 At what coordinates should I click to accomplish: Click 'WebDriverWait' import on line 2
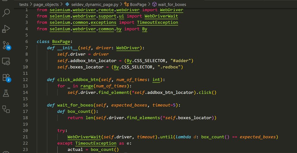(x=161, y=16)
